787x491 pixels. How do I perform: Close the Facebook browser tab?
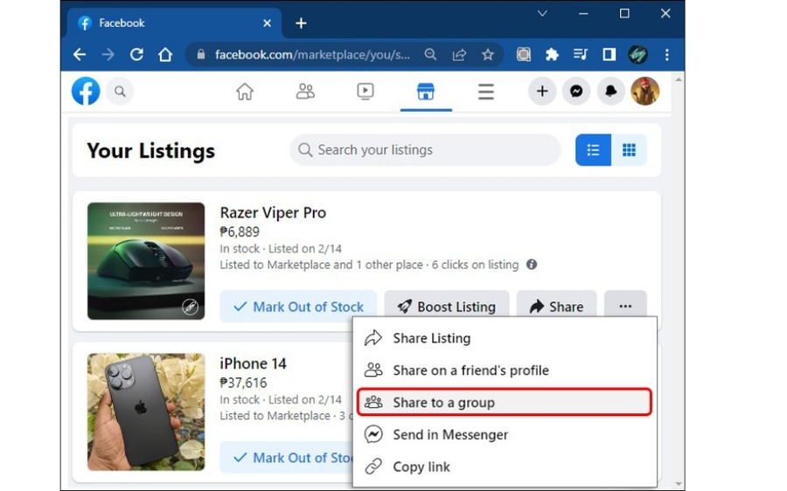(x=267, y=23)
